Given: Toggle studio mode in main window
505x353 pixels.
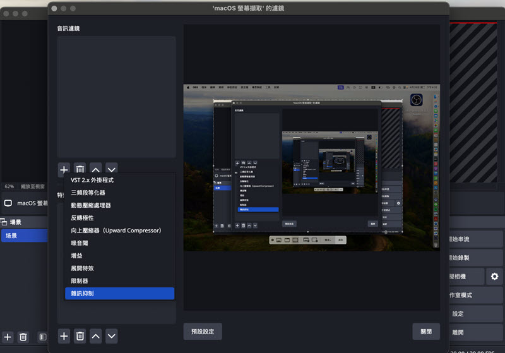Looking at the screenshot, I should click(476, 295).
